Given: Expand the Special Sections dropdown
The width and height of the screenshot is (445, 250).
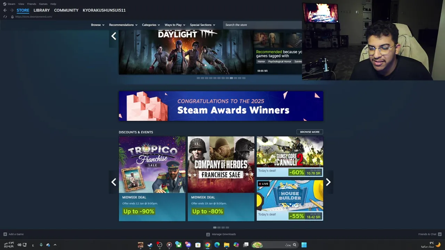Looking at the screenshot, I should pyautogui.click(x=202, y=25).
